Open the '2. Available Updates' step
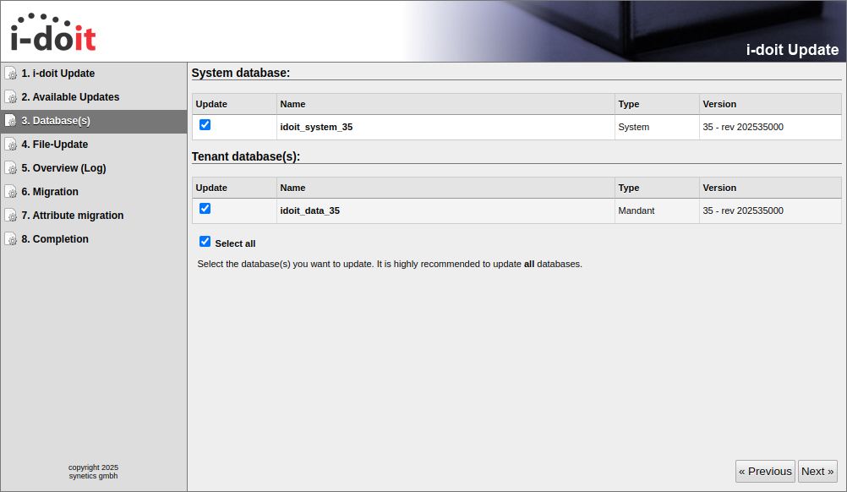Screen dimensions: 847x492 (x=70, y=97)
